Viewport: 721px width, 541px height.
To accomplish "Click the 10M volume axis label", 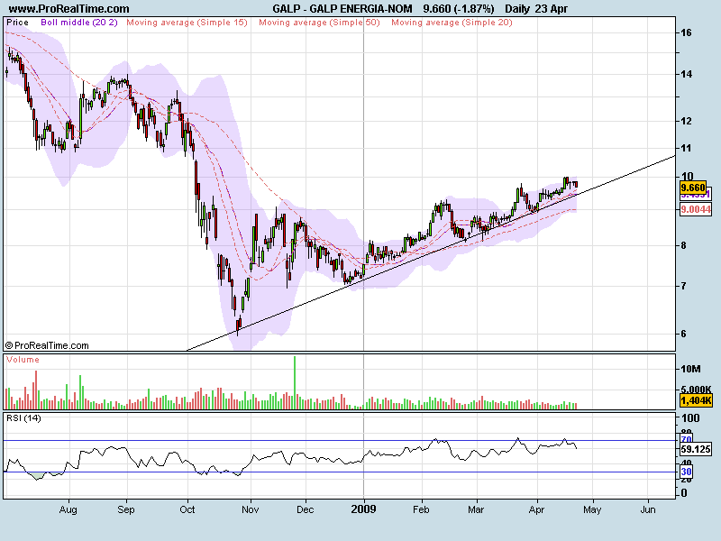I will tap(690, 369).
